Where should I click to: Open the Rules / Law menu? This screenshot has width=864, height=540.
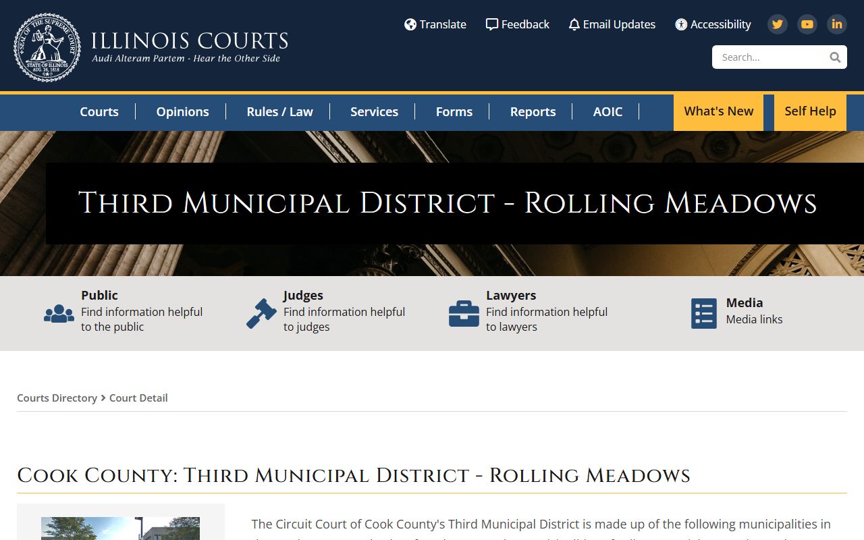pyautogui.click(x=279, y=112)
